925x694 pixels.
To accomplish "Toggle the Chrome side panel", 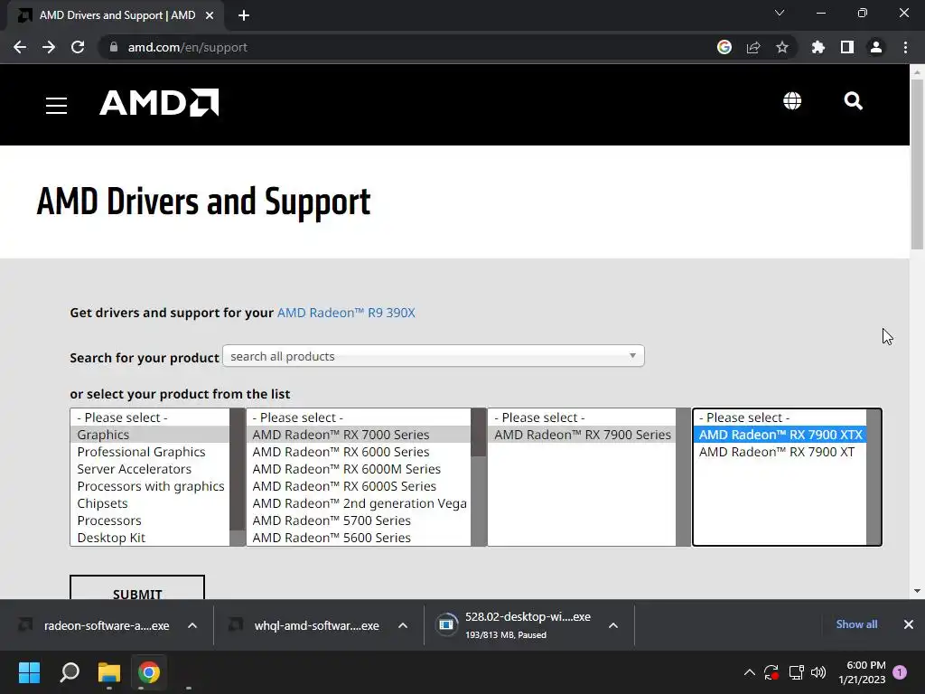I will [x=847, y=47].
